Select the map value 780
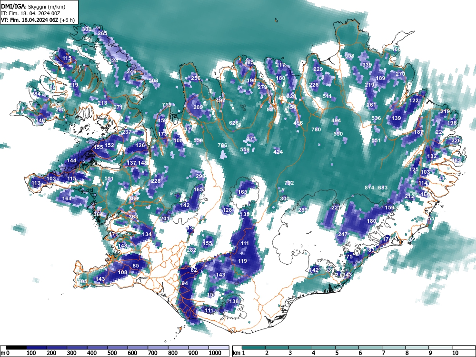 (x=316, y=129)
